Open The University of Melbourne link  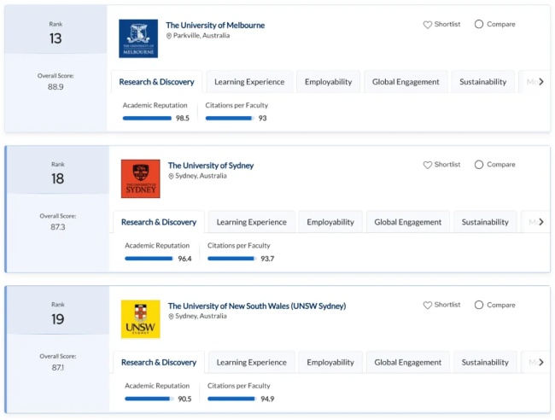coord(215,26)
